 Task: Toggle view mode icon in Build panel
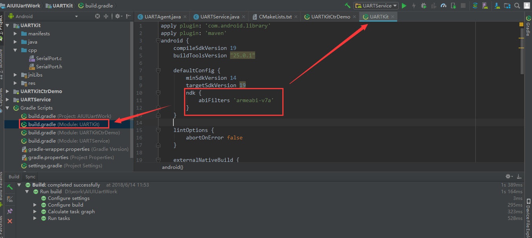coord(10,200)
